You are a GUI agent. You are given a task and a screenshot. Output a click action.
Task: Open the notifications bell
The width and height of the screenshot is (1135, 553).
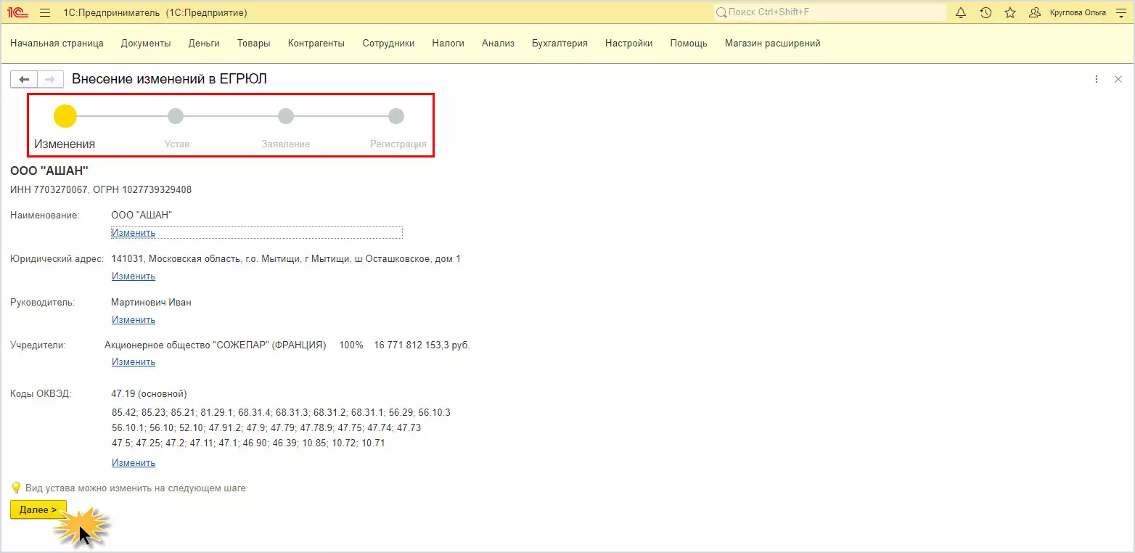[961, 12]
